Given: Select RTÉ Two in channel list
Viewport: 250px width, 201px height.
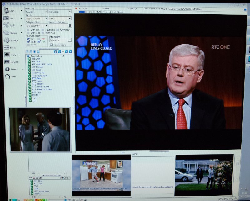Looking at the screenshot, I should (x=36, y=92).
